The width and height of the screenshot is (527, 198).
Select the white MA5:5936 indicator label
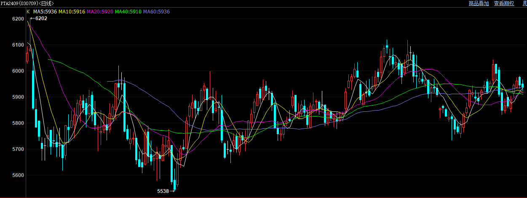pos(45,12)
